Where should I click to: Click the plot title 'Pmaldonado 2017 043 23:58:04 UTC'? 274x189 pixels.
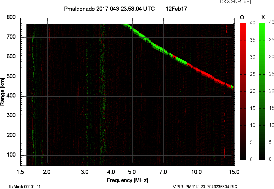point(109,9)
